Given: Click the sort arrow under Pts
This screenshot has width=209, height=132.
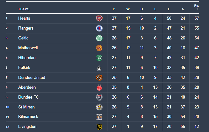Looking at the screenshot, I should coord(197,9).
